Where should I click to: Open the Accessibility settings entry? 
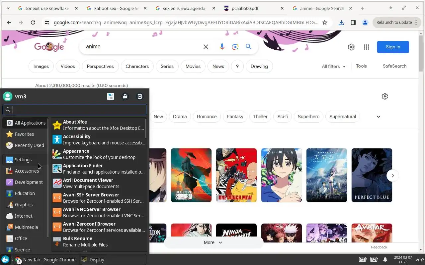point(99,140)
